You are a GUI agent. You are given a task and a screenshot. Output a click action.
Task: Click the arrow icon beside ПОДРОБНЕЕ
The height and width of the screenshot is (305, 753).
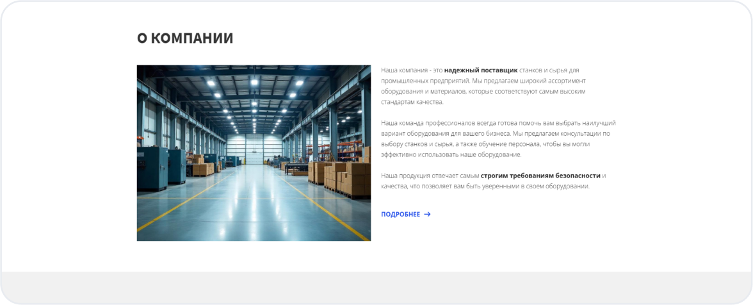[x=427, y=215]
